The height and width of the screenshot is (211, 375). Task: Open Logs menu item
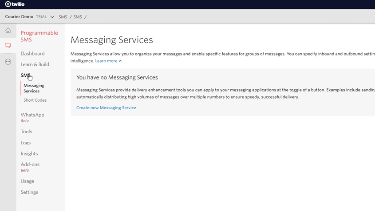(x=26, y=143)
